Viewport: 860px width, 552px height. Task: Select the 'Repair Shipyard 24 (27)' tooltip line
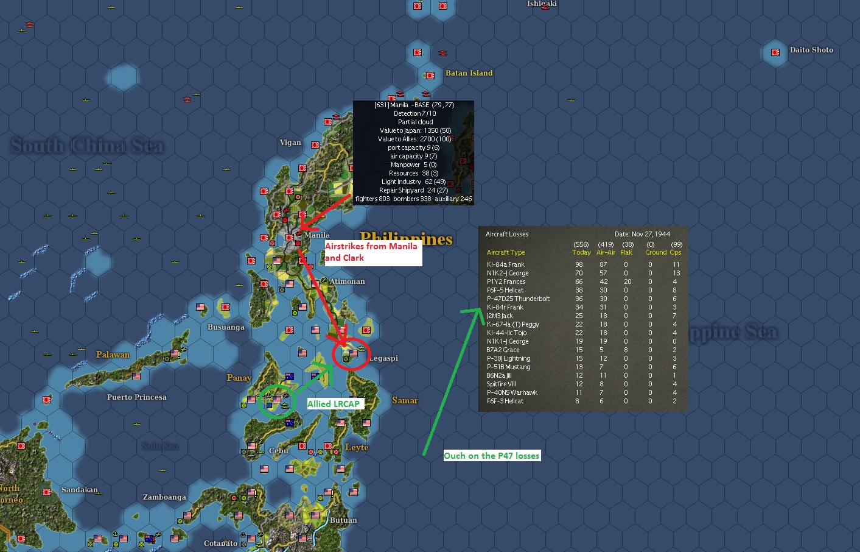[x=414, y=190]
